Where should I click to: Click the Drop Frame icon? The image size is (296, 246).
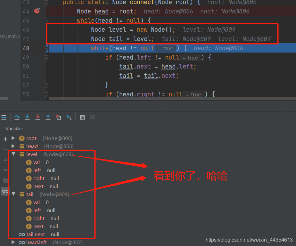(x=59, y=117)
